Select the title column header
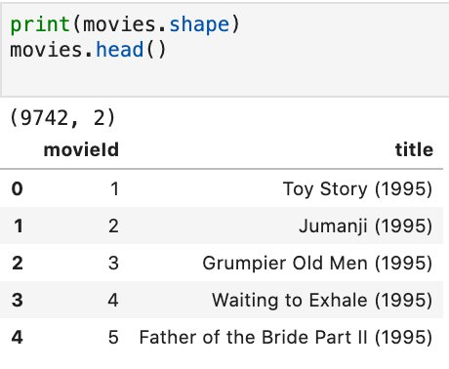Image resolution: width=449 pixels, height=369 pixels. [414, 150]
